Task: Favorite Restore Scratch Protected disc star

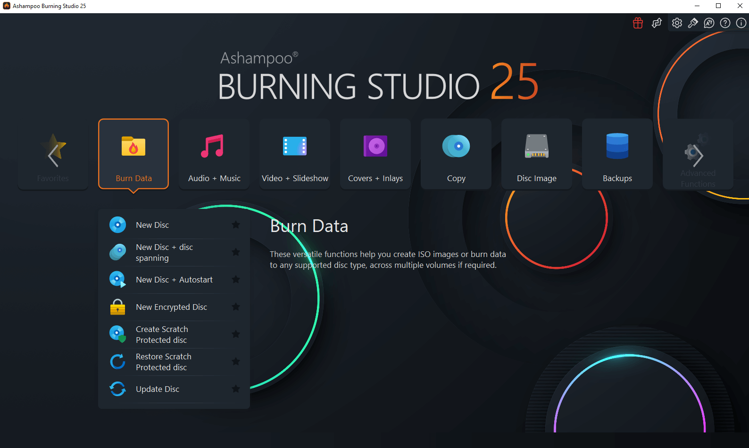Action: [236, 362]
